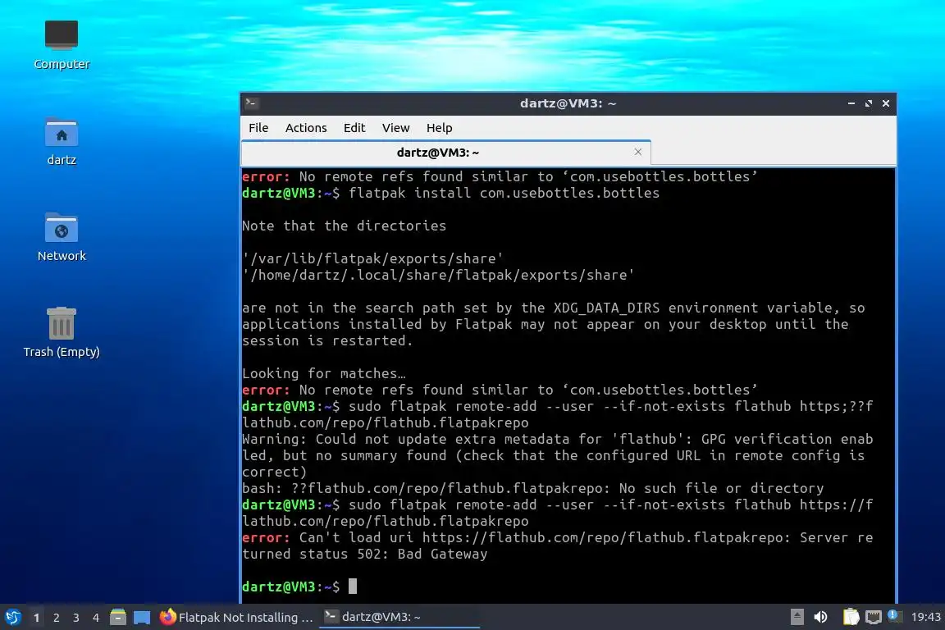Open the Network desktop icon
This screenshot has width=945, height=630.
(x=62, y=237)
